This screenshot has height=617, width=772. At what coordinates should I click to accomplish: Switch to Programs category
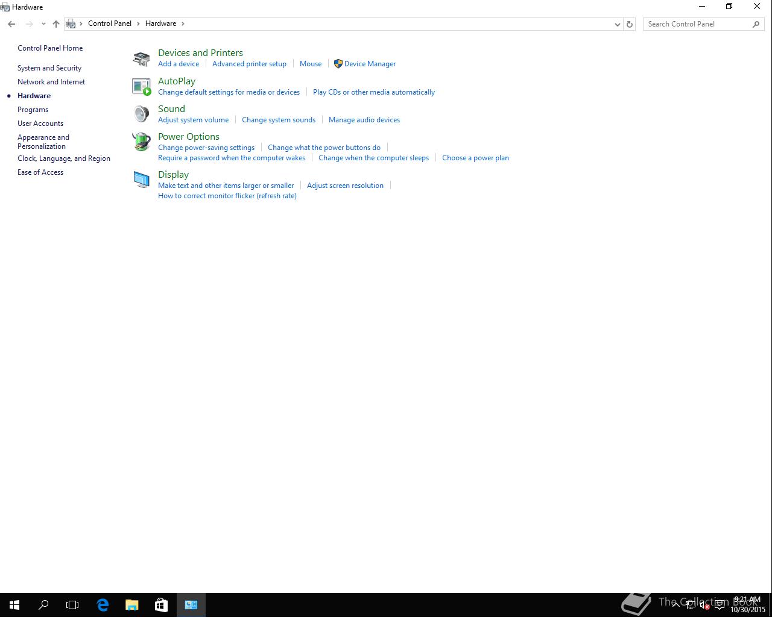33,110
